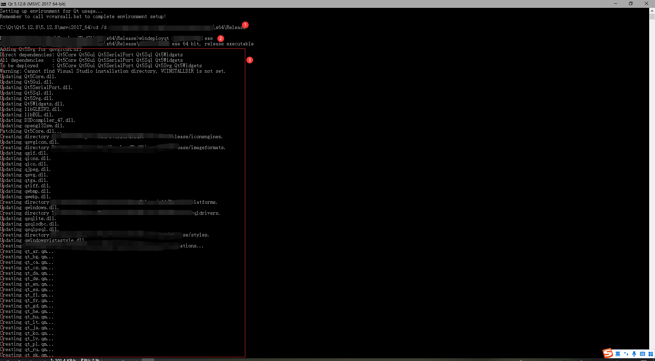Viewport: 655px width, 361px height.
Task: Click the 'Creating qt_bg.qm...' line
Action: (27, 257)
